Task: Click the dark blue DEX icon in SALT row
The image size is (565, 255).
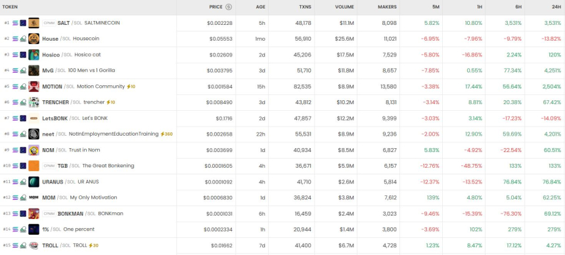Action: [x=23, y=23]
